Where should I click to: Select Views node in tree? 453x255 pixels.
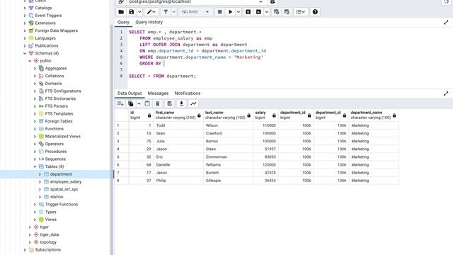point(50,220)
